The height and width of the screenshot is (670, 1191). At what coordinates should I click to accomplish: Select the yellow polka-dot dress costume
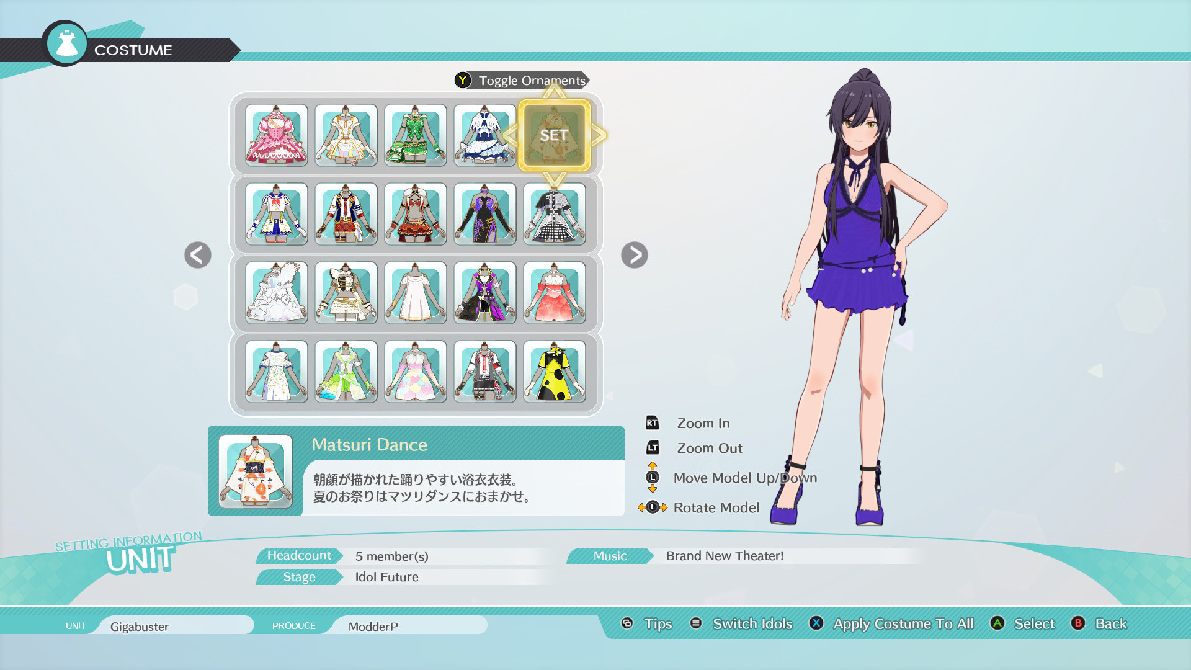click(554, 372)
